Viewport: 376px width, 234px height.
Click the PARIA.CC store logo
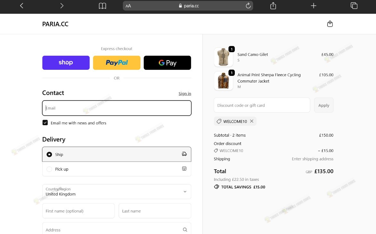point(55,24)
